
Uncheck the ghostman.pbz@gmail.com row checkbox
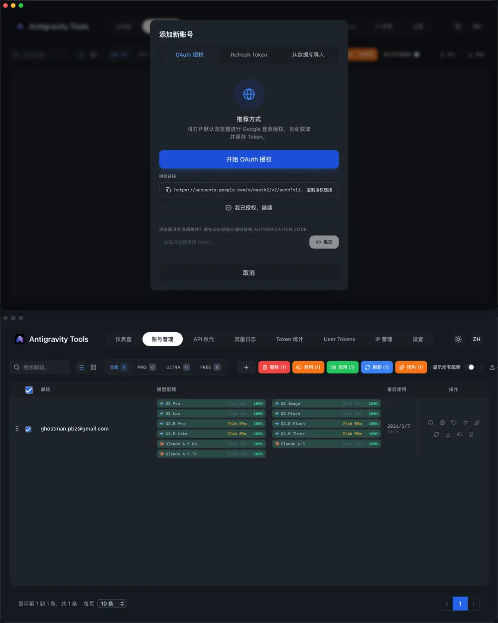click(x=28, y=429)
